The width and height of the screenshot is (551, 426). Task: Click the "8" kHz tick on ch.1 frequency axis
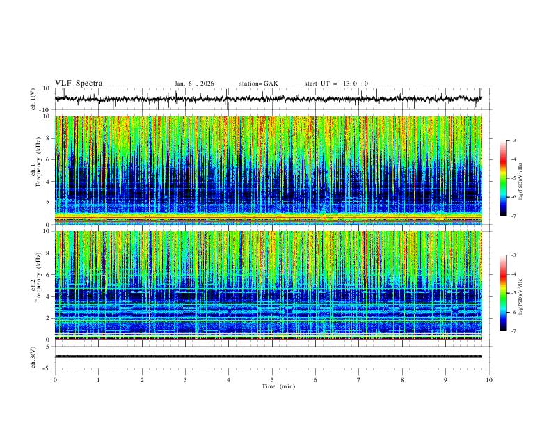(49, 138)
